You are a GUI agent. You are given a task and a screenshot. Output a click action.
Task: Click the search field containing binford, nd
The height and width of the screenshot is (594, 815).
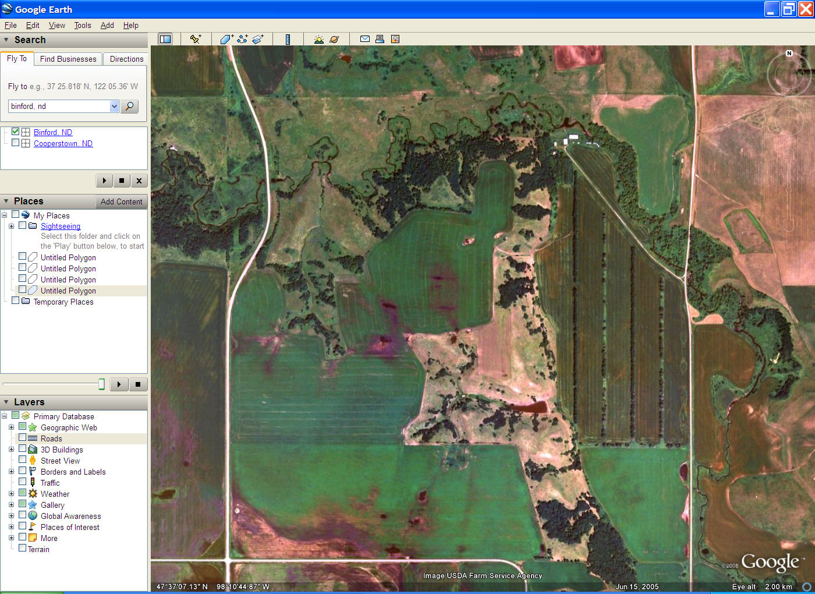point(59,106)
